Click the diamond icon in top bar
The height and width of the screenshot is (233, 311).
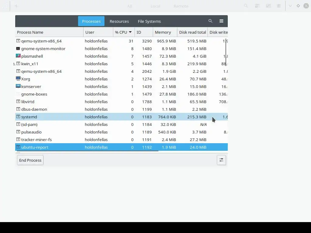(x=298, y=6)
